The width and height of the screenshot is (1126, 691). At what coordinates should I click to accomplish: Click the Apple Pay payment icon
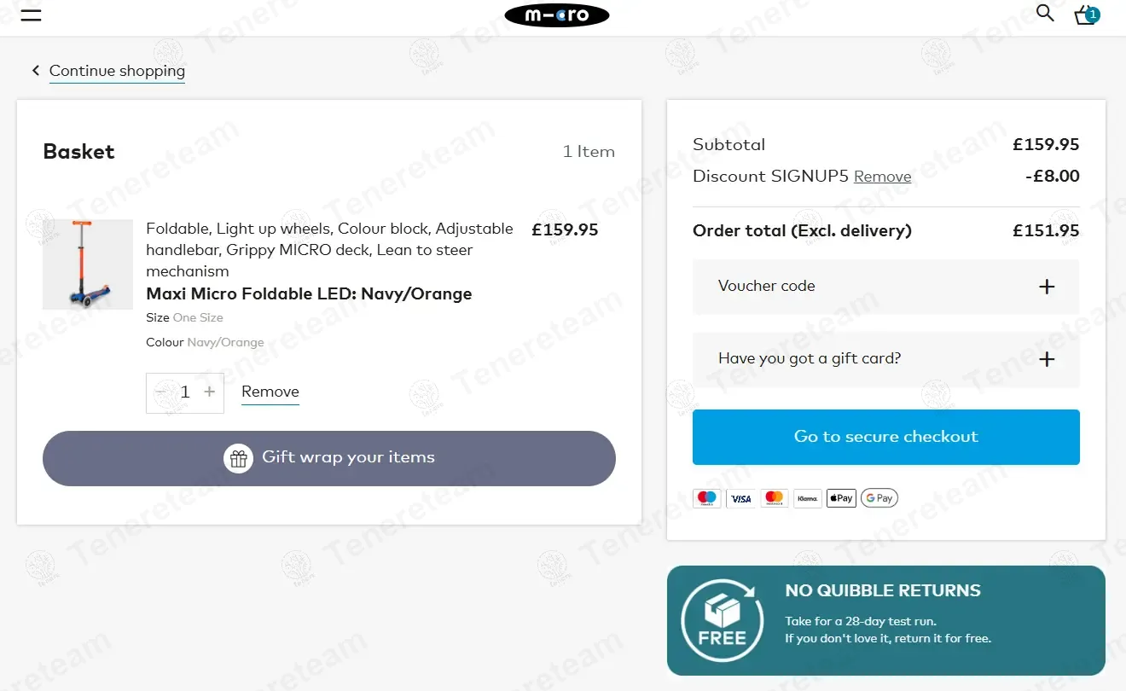coord(841,498)
